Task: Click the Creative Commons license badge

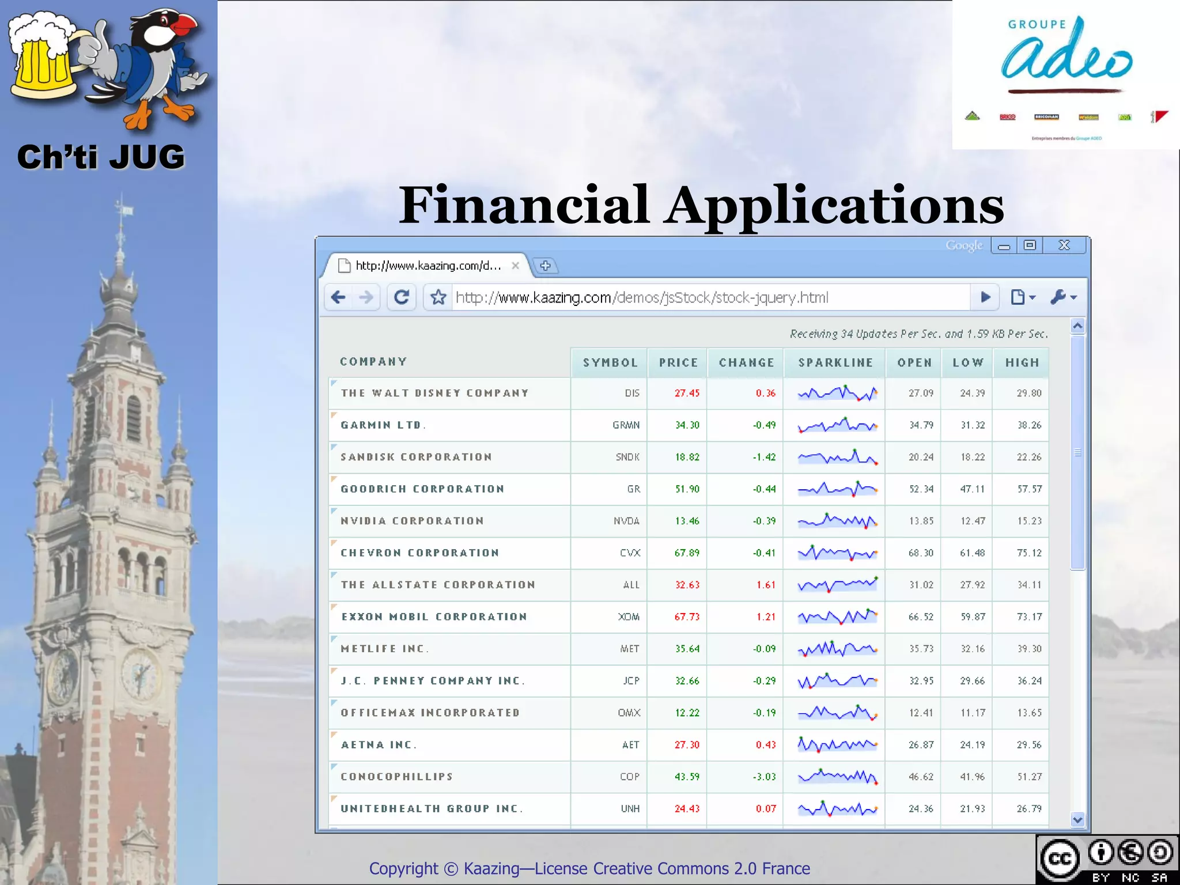Action: click(x=1107, y=859)
